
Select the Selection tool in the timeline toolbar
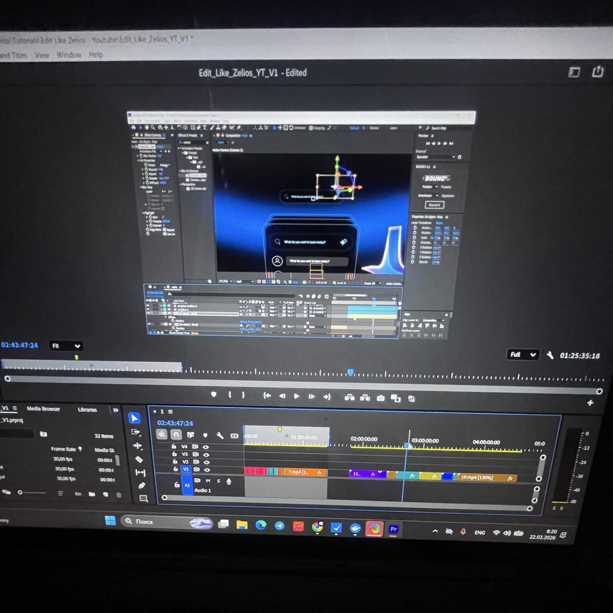click(134, 417)
